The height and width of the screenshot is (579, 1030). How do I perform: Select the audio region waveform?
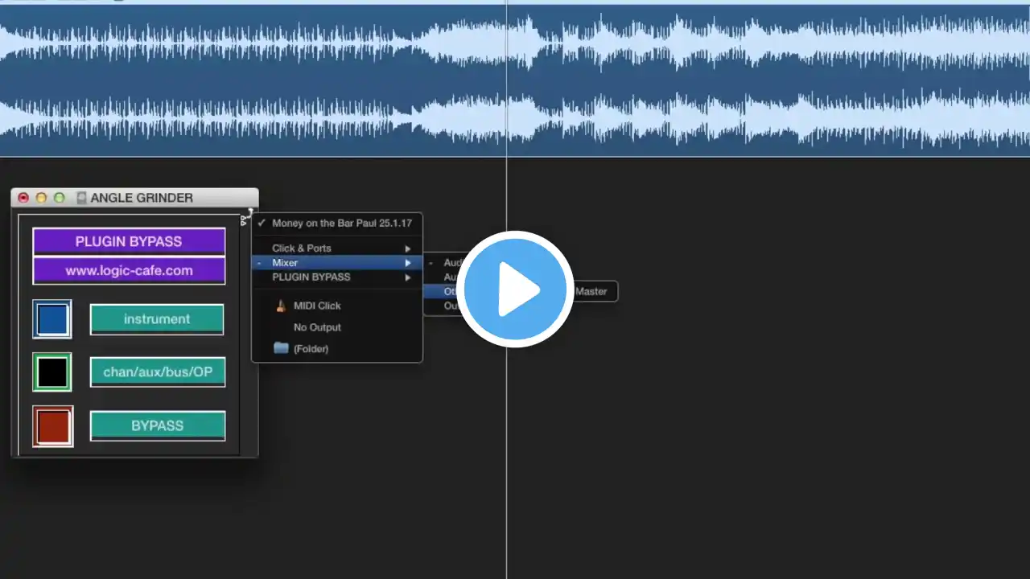coord(515,80)
